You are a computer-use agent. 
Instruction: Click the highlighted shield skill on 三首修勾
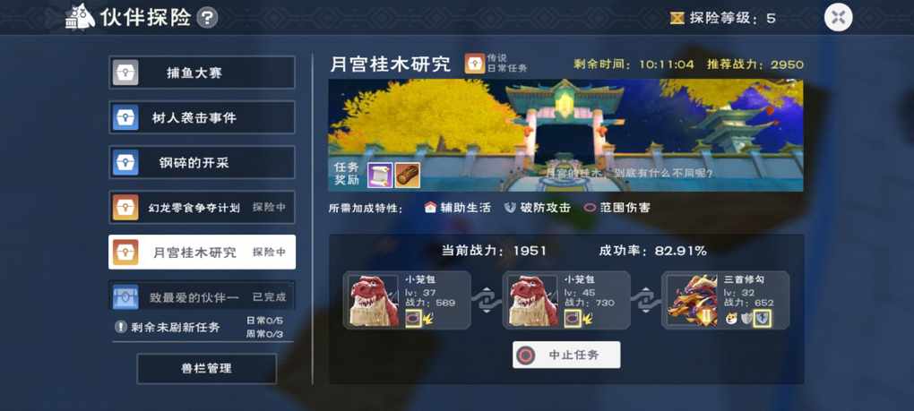click(x=763, y=319)
